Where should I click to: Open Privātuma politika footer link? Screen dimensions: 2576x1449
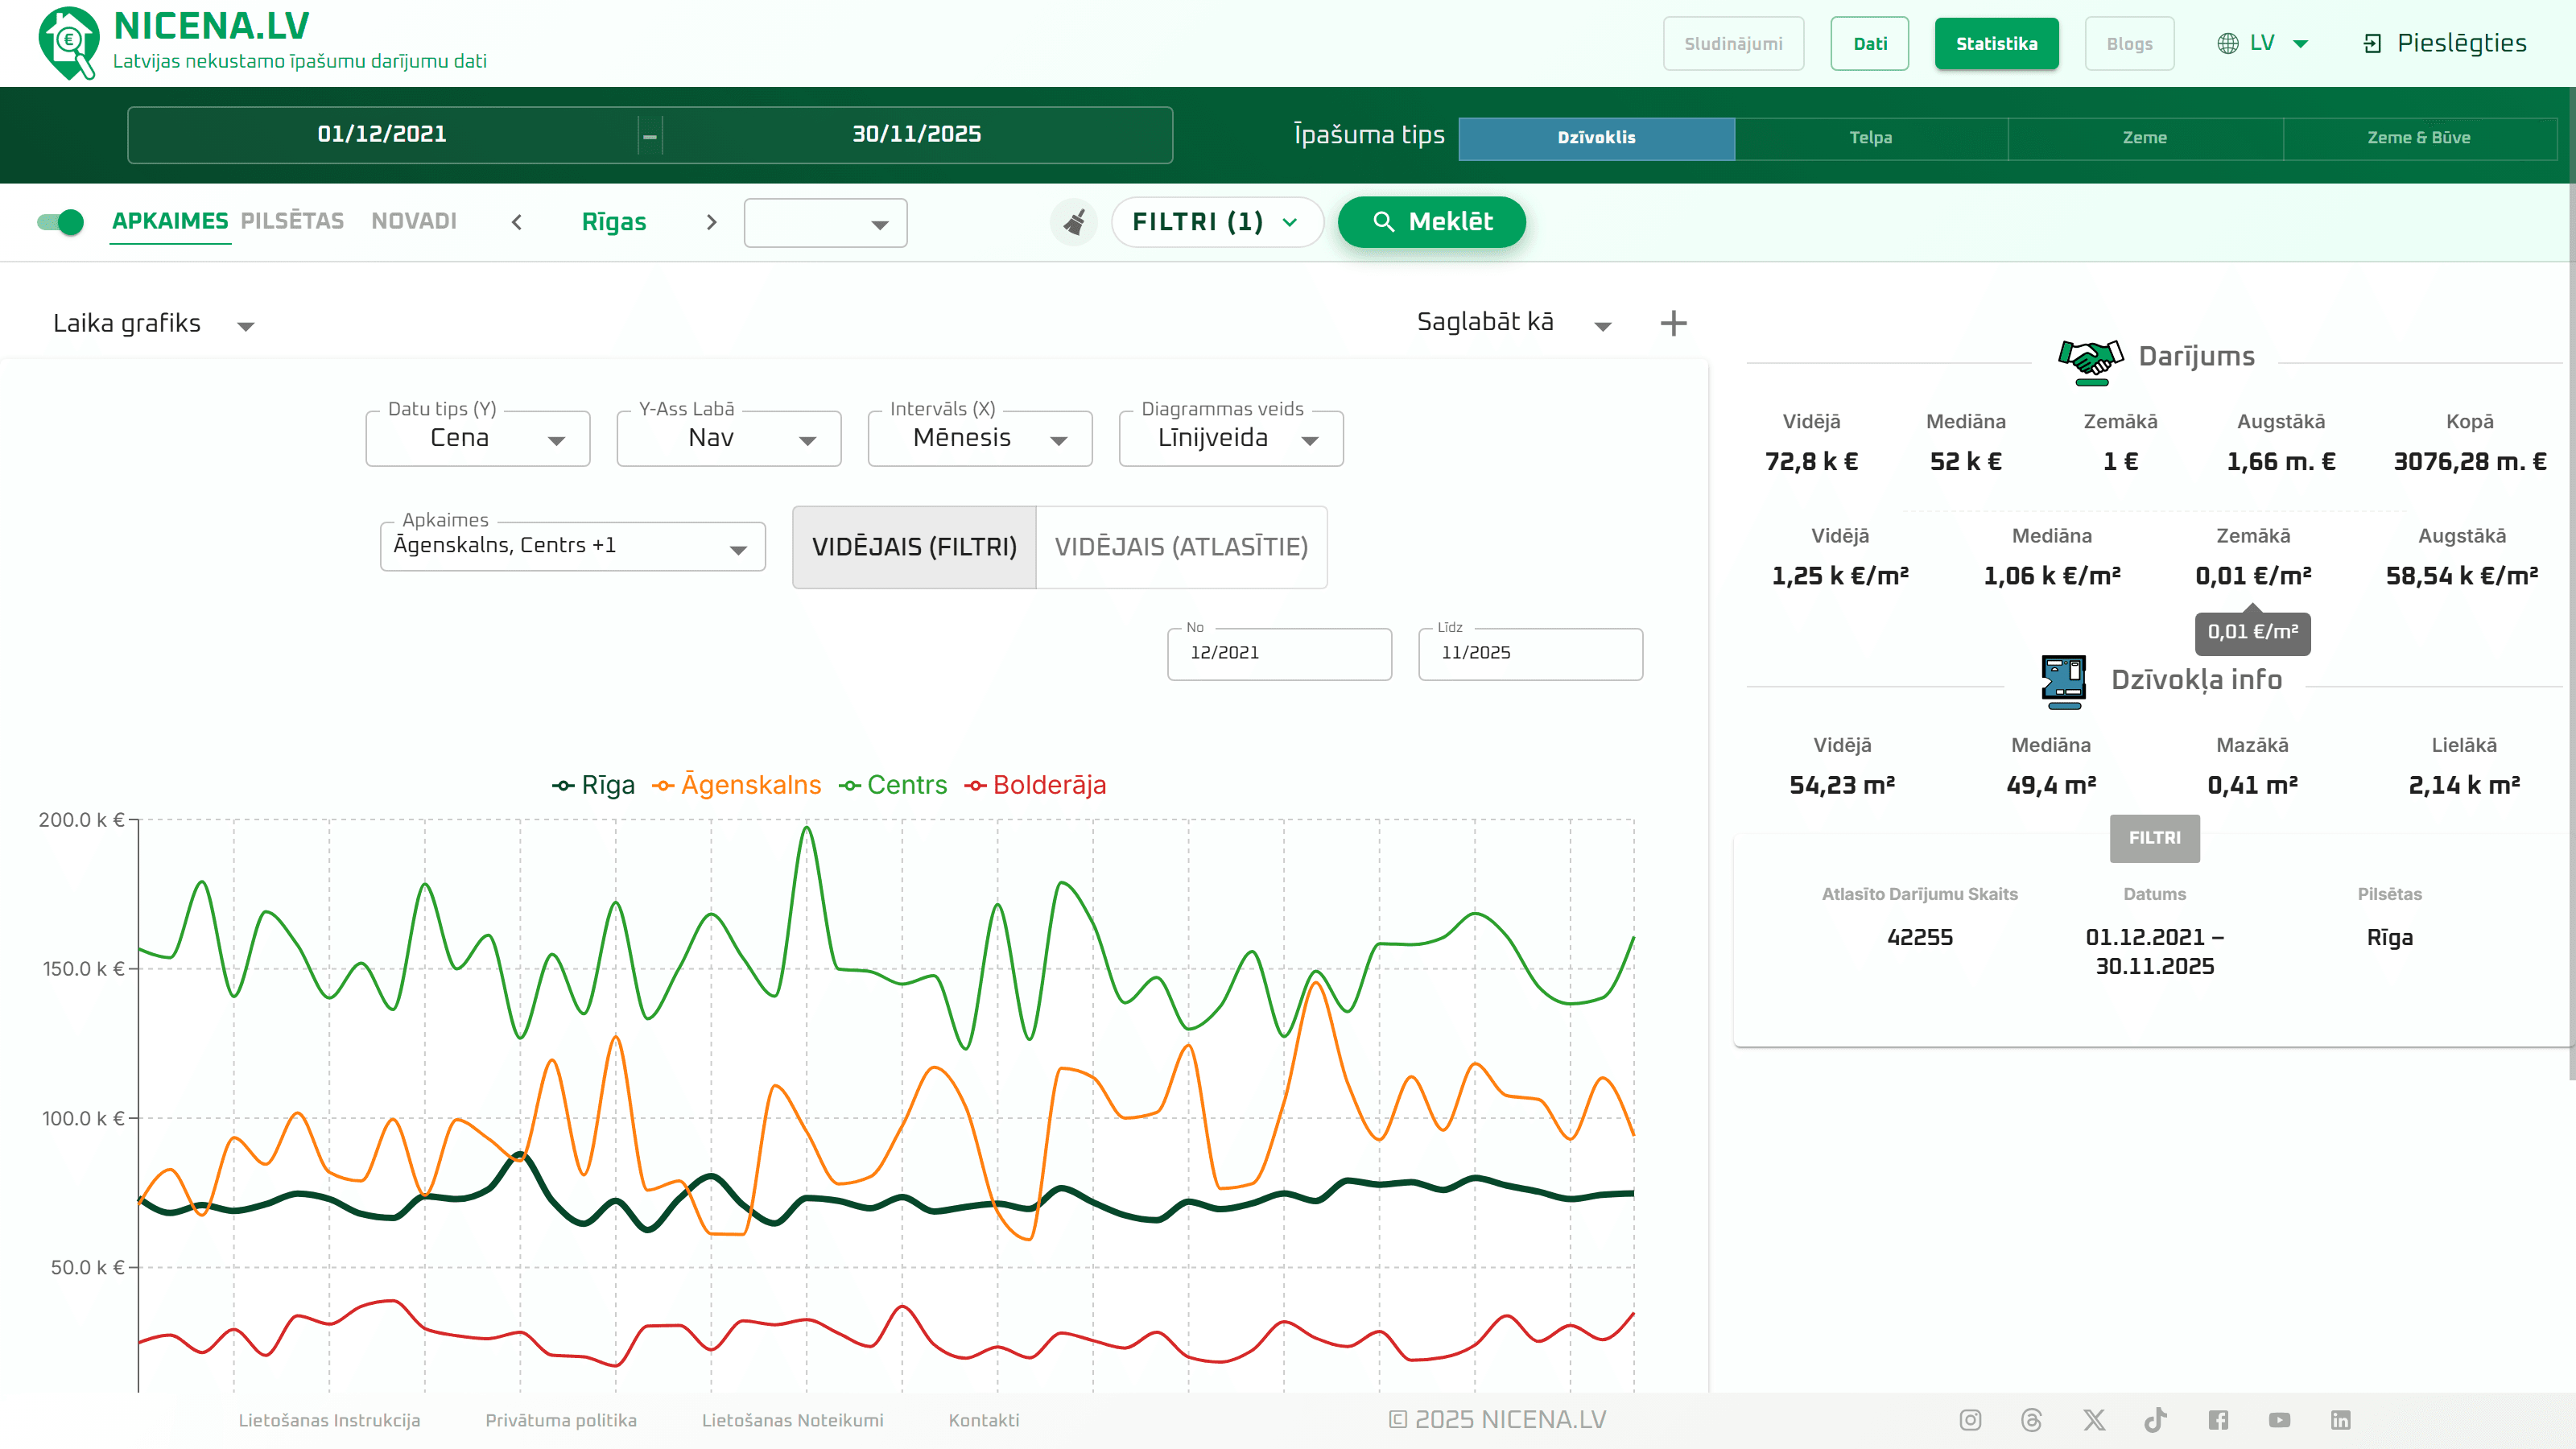click(x=561, y=1420)
